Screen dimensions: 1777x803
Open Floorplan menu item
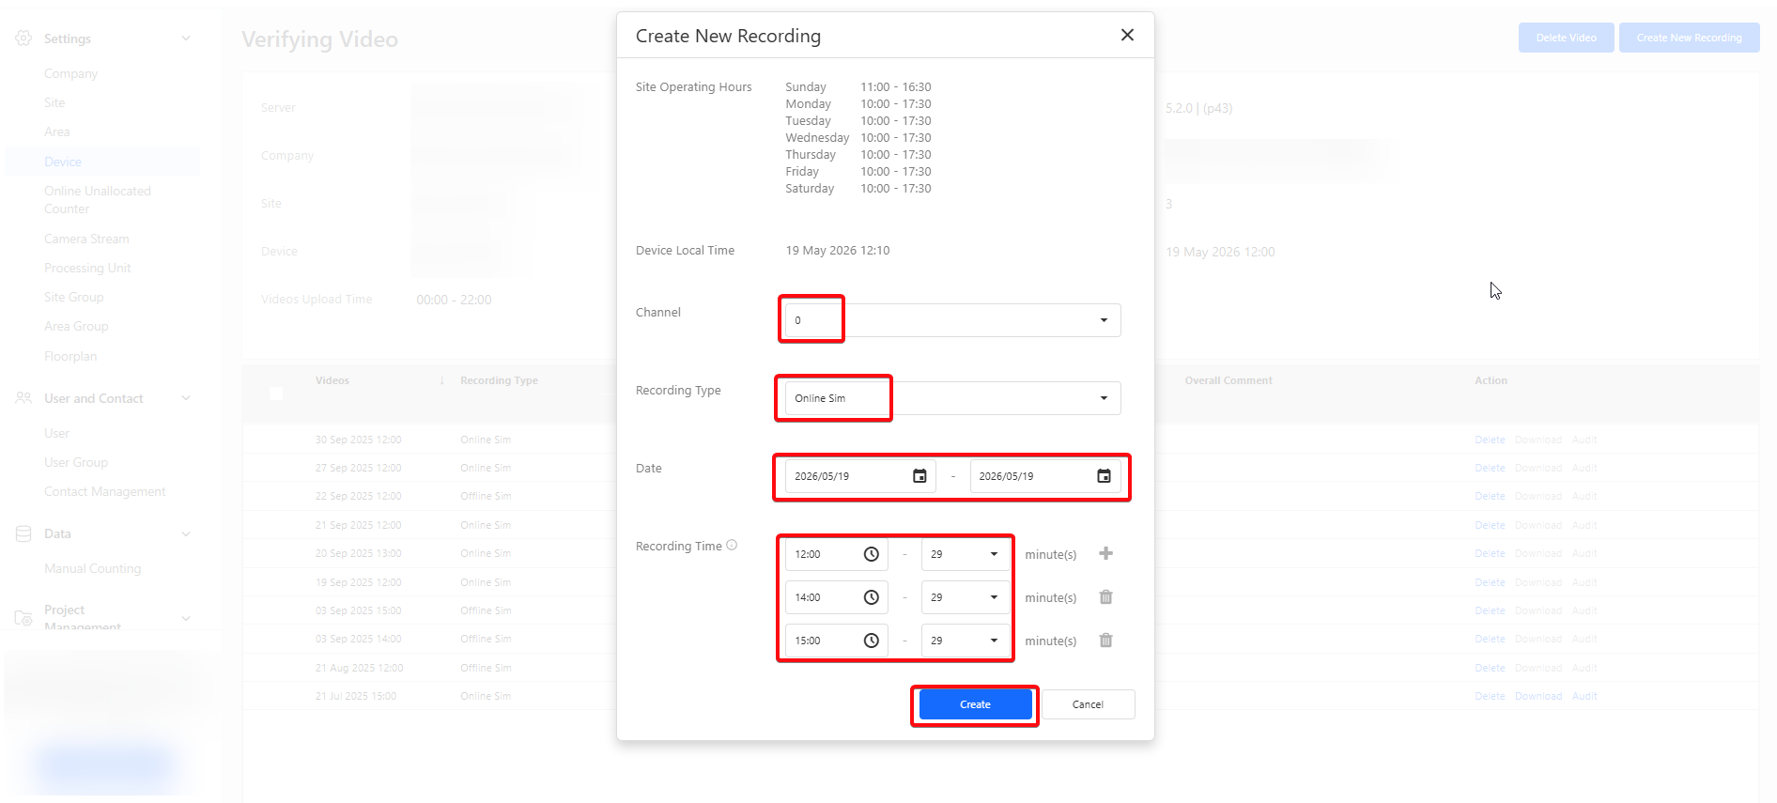[70, 356]
